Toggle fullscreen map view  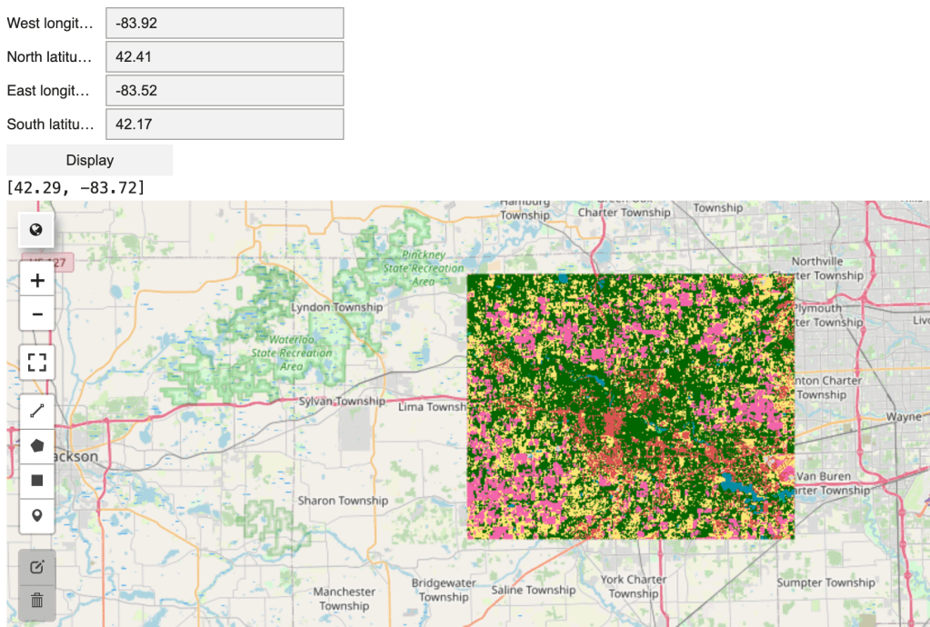coord(37,363)
